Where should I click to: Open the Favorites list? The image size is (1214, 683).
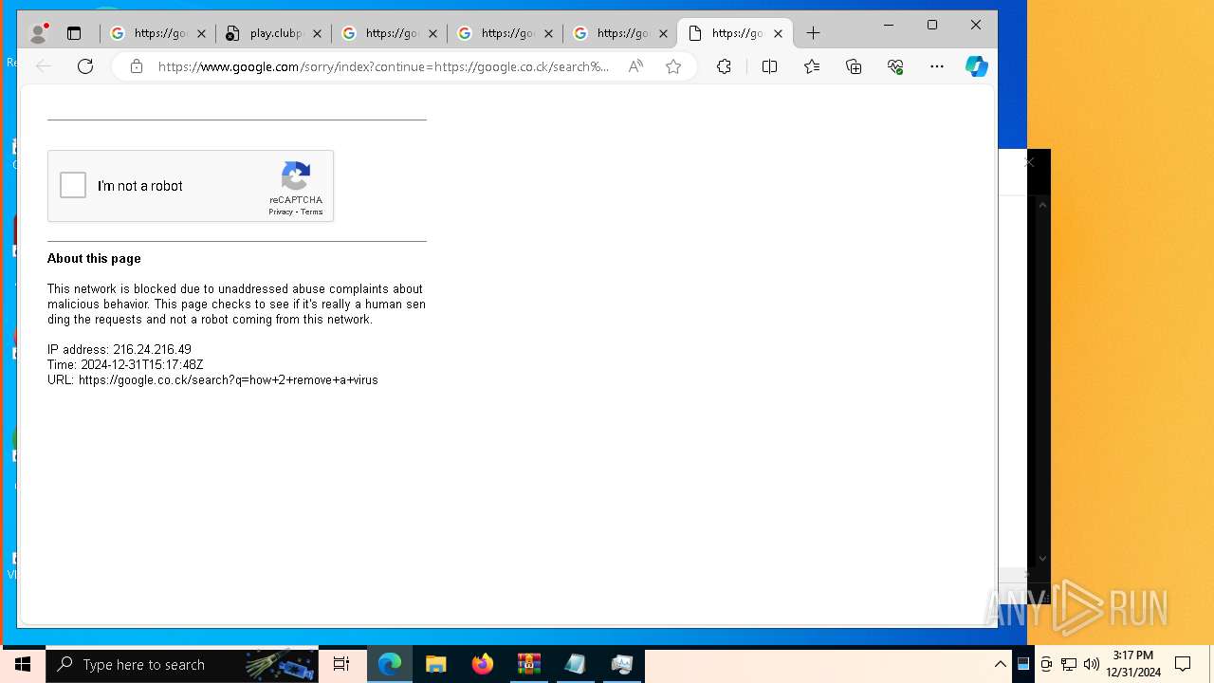pyautogui.click(x=812, y=66)
